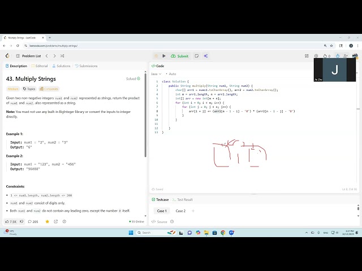Open the weather widget on taskbar
Screen dimensions: 362x271
click(10, 233)
